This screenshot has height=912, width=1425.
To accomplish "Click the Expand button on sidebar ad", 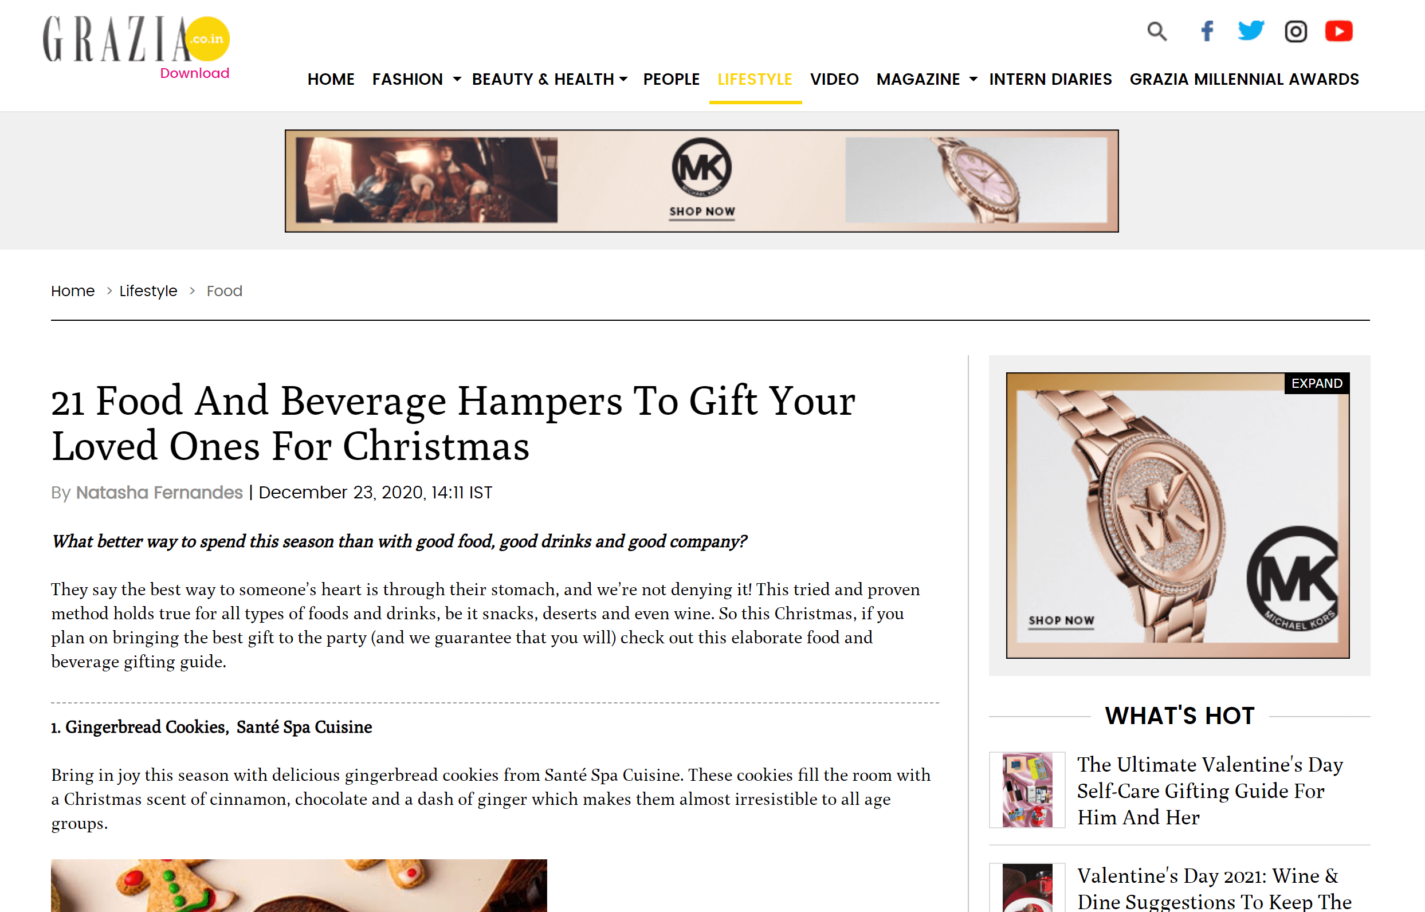I will pos(1316,383).
